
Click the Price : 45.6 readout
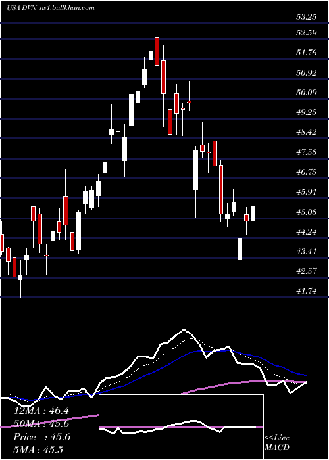[41, 437]
